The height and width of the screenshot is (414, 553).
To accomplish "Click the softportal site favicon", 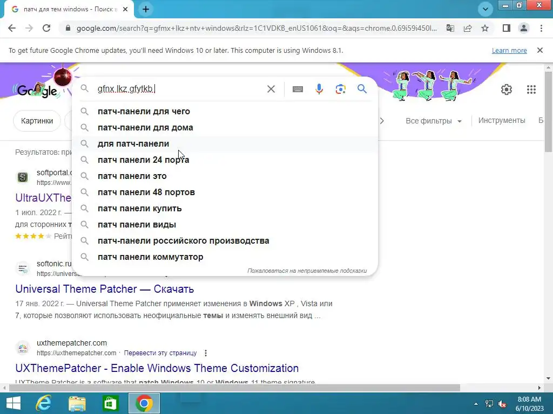I will (23, 177).
